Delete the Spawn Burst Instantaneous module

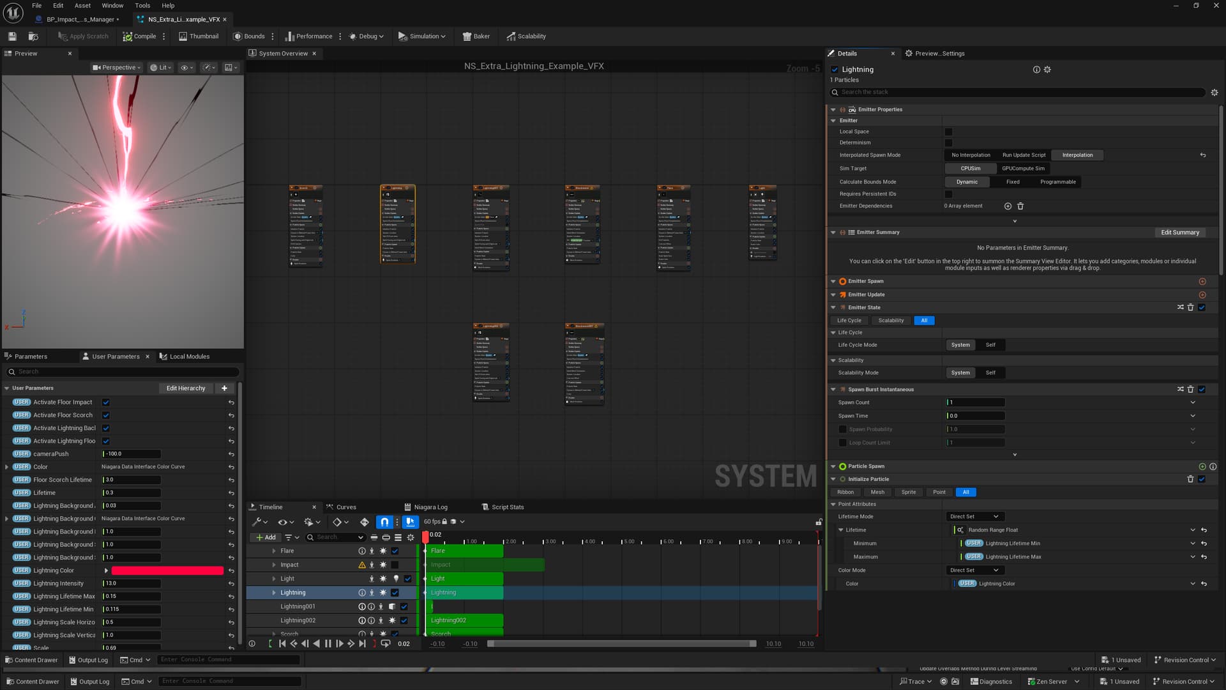point(1190,389)
